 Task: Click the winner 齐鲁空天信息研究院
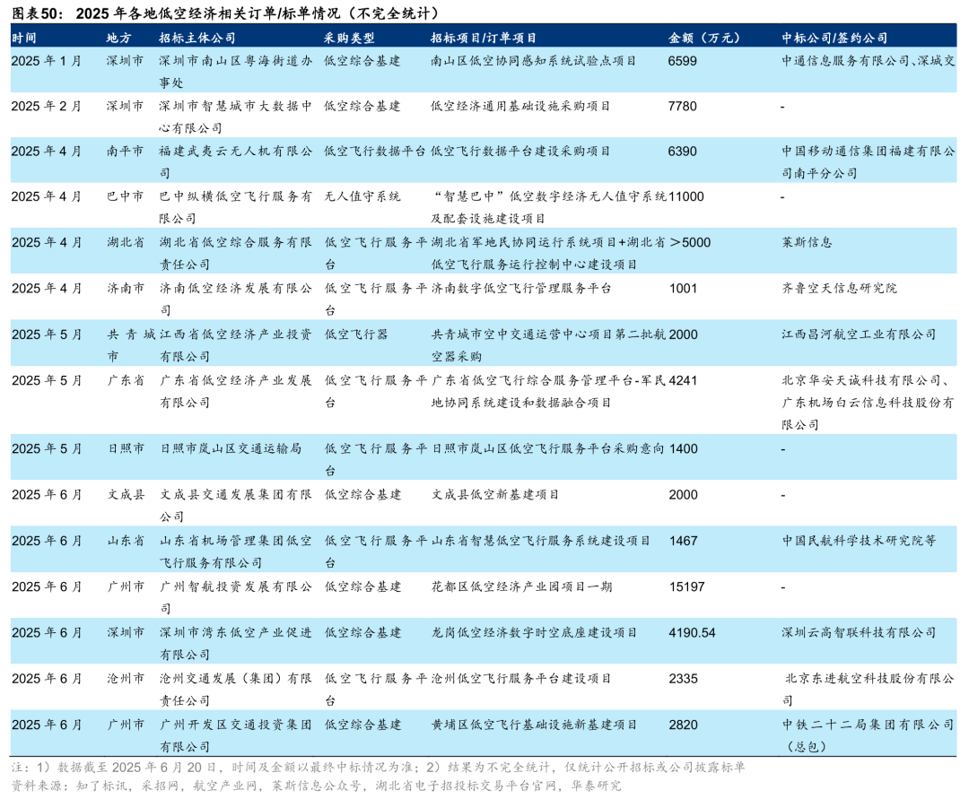pos(839,289)
